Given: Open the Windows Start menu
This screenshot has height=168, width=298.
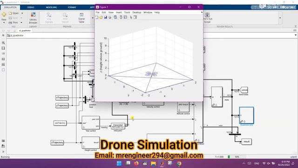Looking at the screenshot, I should coord(119,163).
